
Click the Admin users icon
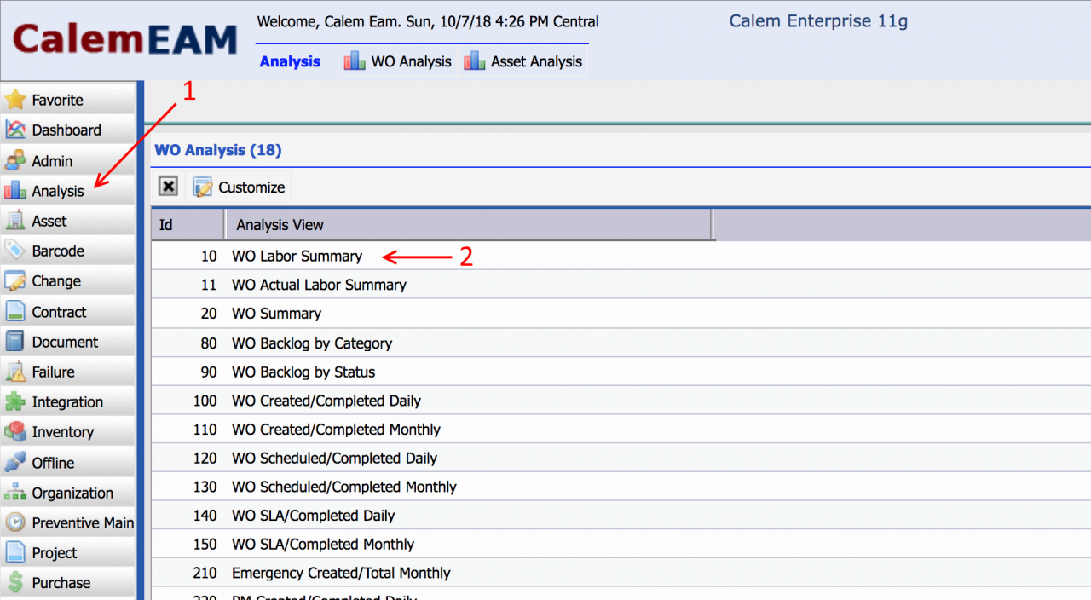[x=15, y=160]
